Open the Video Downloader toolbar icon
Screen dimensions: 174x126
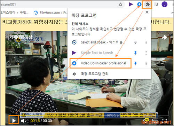[139, 5]
